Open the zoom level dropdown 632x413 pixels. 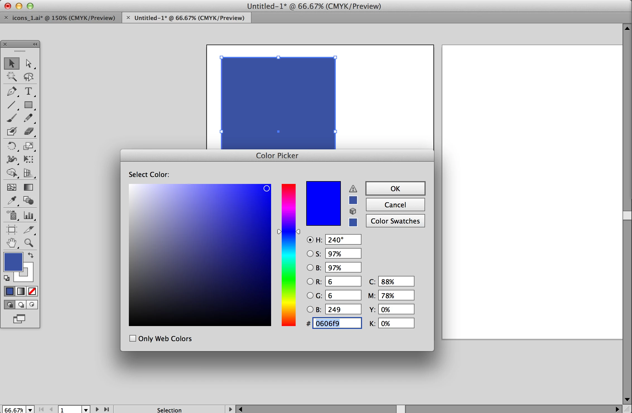[x=30, y=410]
